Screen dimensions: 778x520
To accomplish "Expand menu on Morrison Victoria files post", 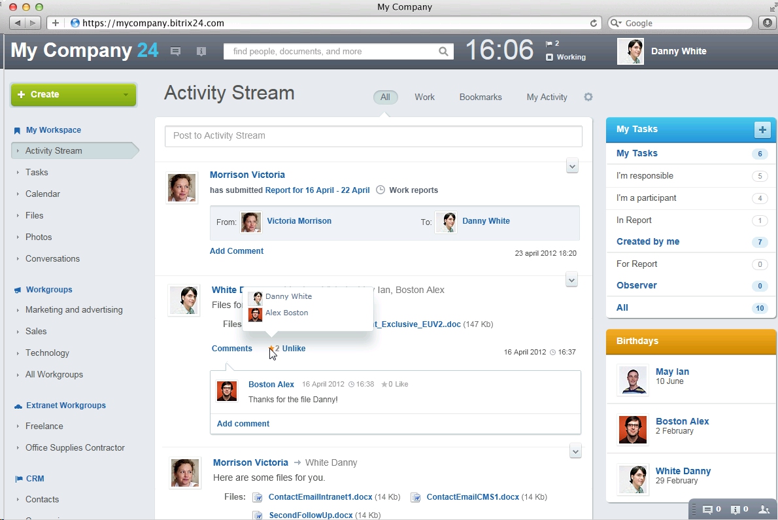I will click(x=575, y=452).
